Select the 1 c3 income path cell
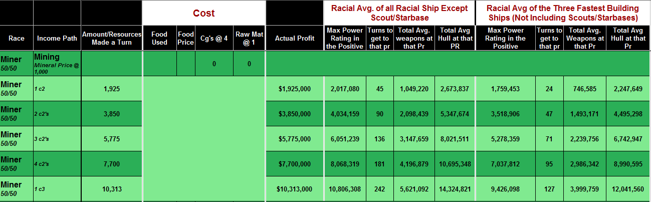The height and width of the screenshot is (202, 651). pos(57,189)
